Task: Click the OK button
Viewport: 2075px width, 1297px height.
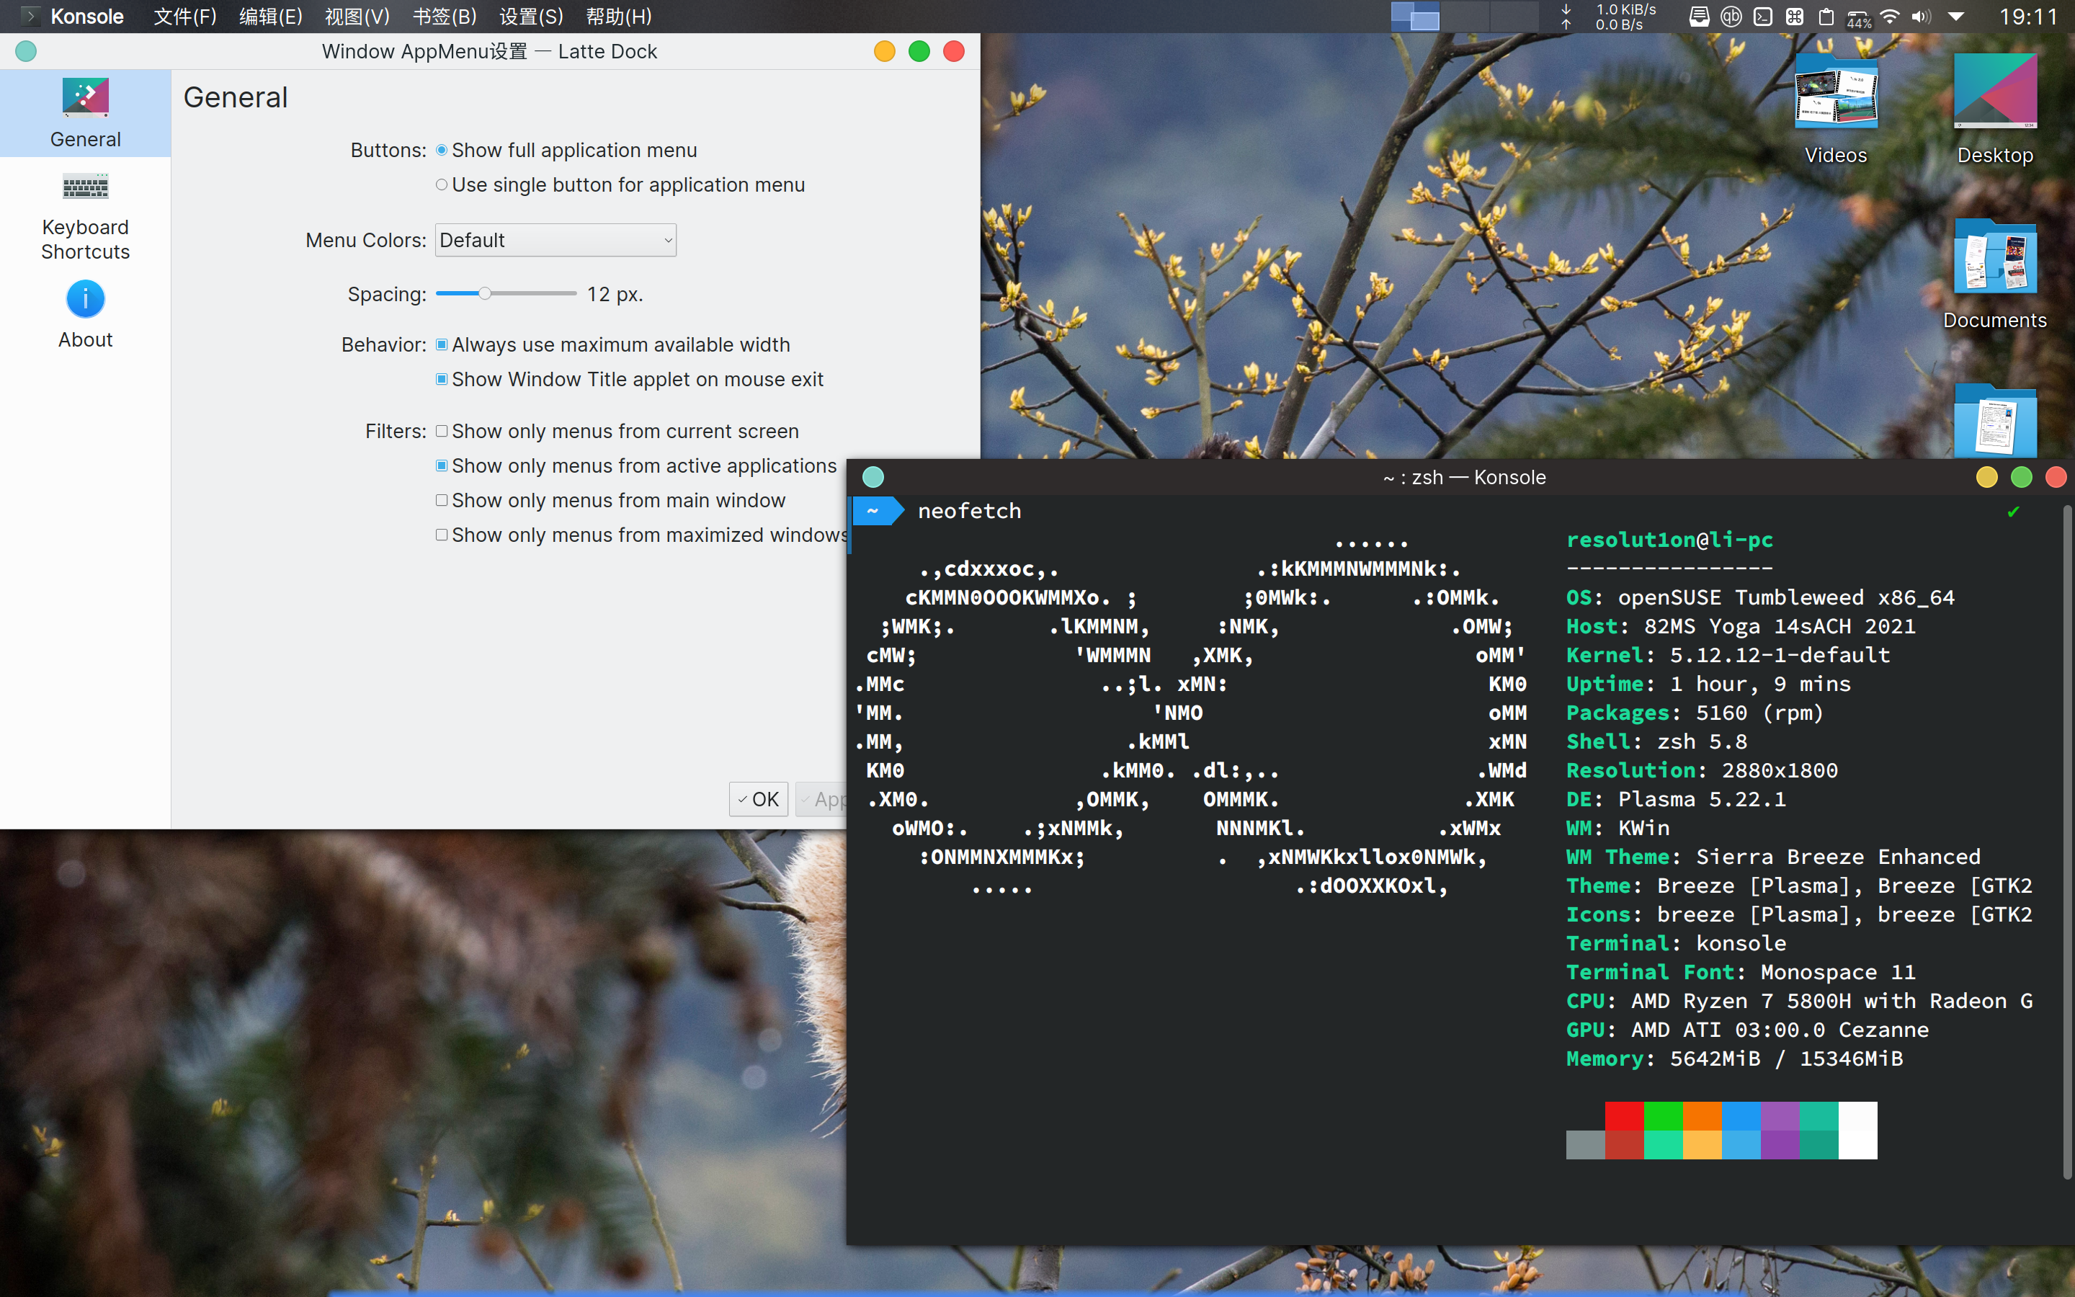Action: click(x=758, y=798)
